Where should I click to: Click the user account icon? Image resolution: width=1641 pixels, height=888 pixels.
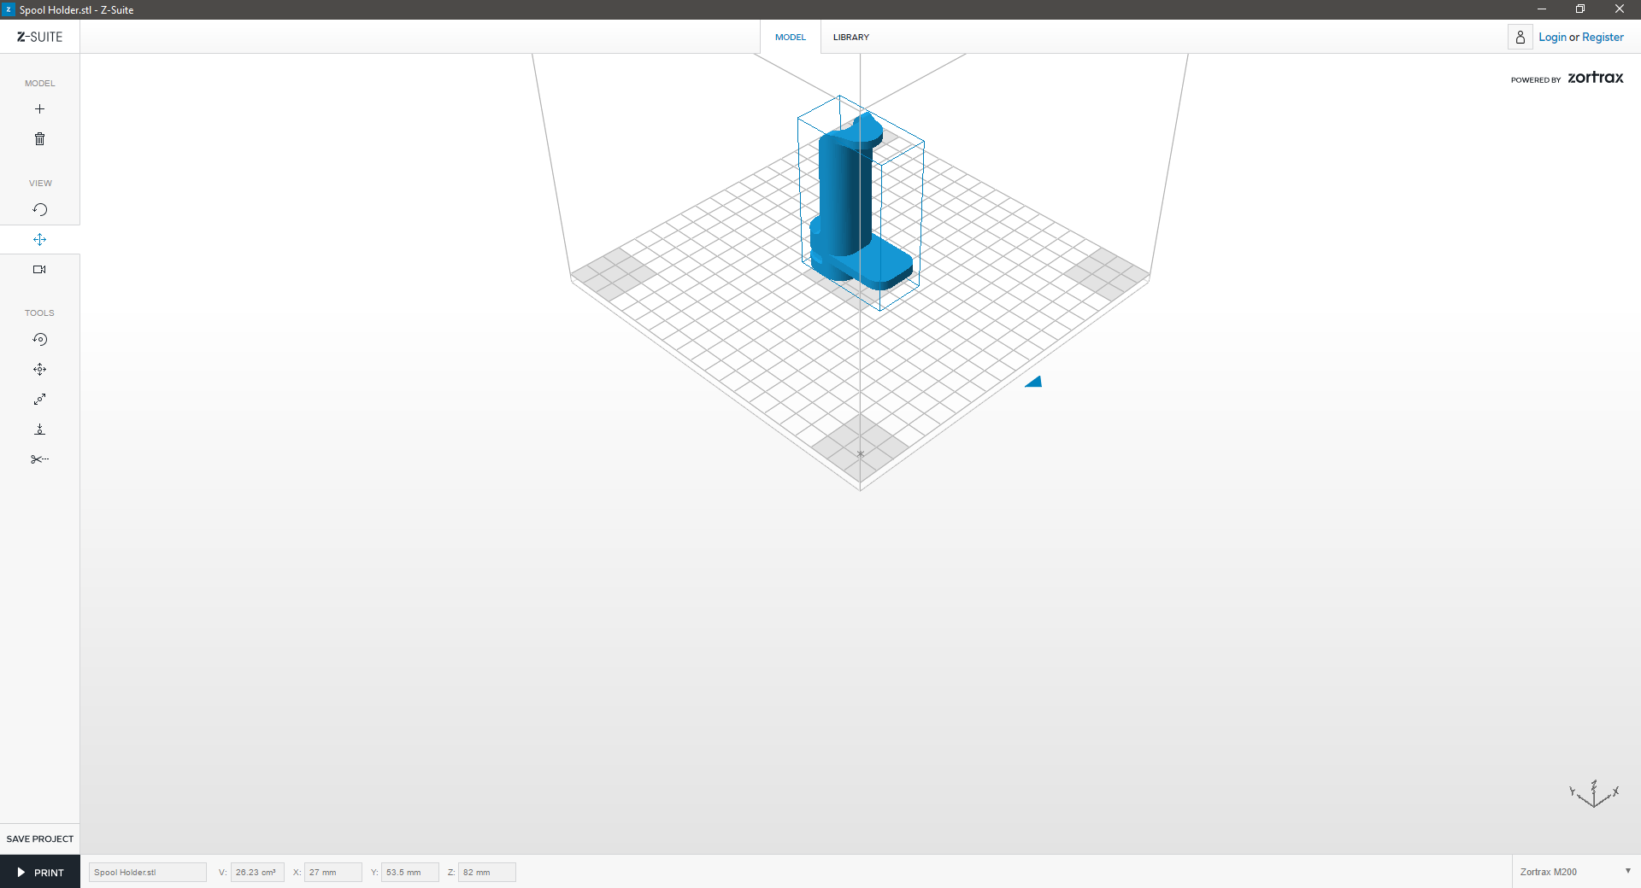1520,38
